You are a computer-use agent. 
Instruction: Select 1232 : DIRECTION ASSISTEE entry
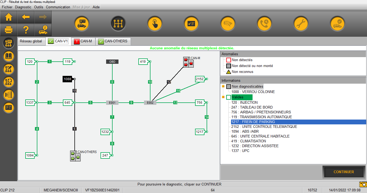click(x=255, y=146)
